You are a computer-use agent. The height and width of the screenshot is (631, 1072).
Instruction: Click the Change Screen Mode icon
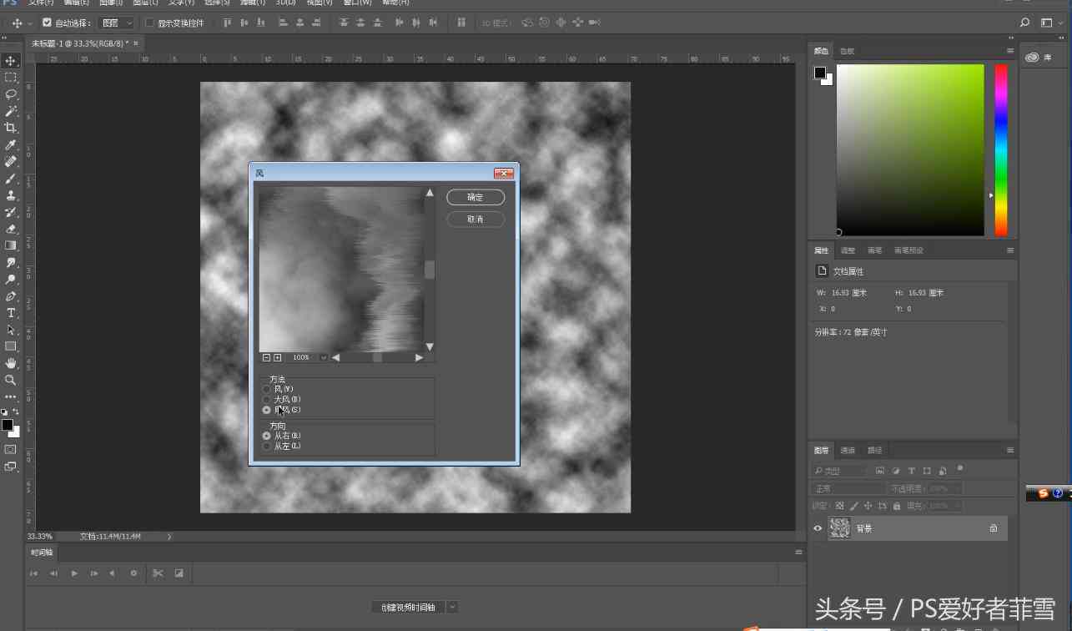point(11,467)
